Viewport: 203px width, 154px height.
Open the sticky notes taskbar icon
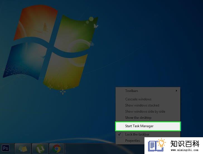coord(23,149)
